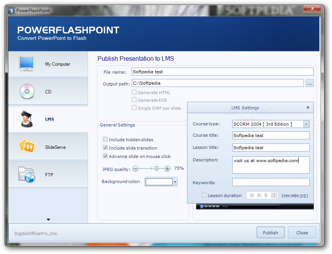Toggle Generate EXE checkbox
The width and height of the screenshot is (332, 254).
134,100
